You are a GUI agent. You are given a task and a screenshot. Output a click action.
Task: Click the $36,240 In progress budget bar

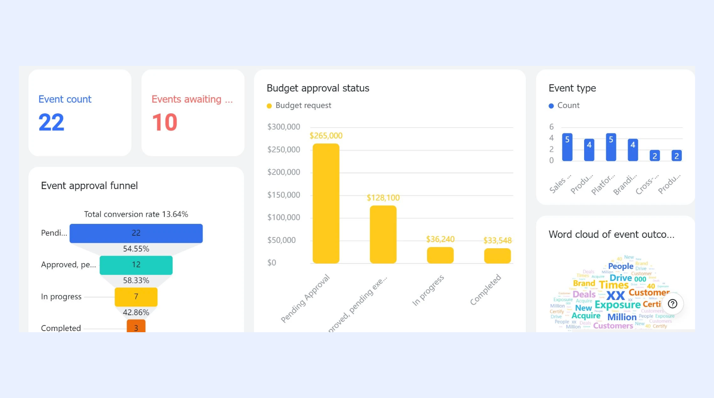click(440, 255)
